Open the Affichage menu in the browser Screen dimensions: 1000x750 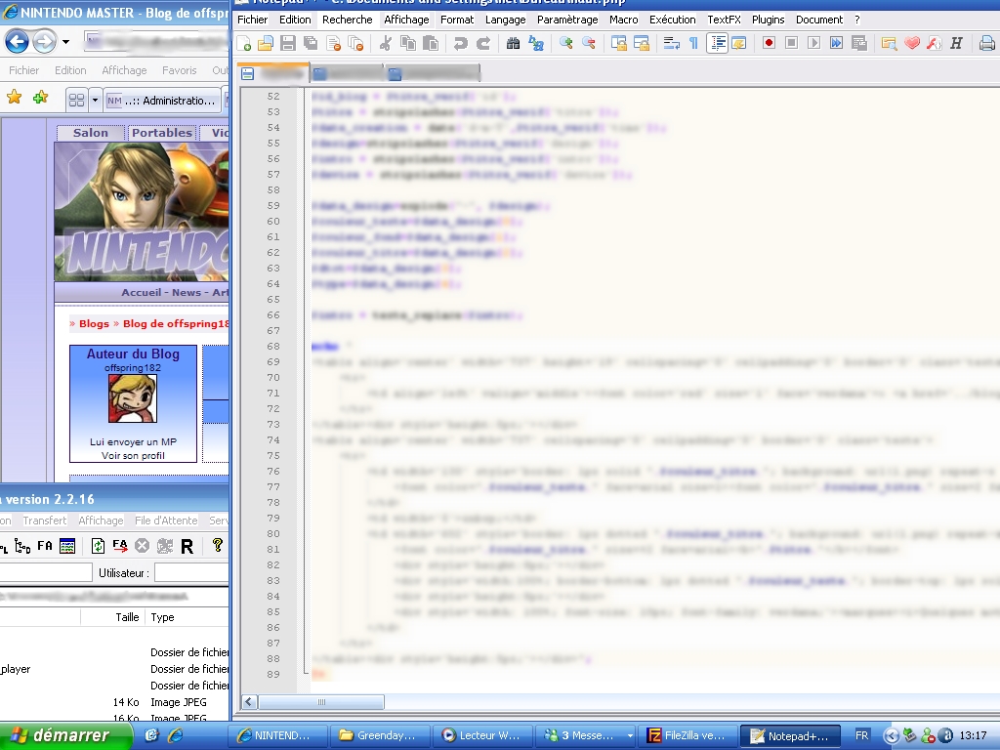tap(124, 70)
